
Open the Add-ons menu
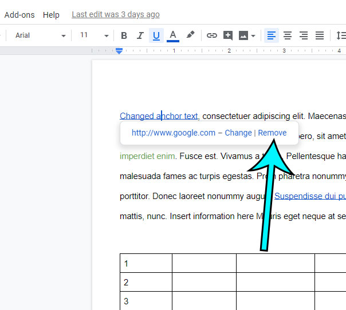[x=20, y=14]
